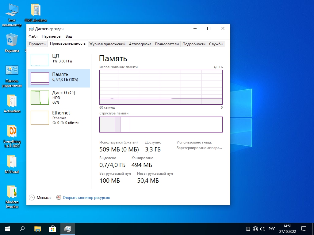This screenshot has width=314, height=235.
Task: Click the 100 МБ paged pool value
Action: pos(110,181)
